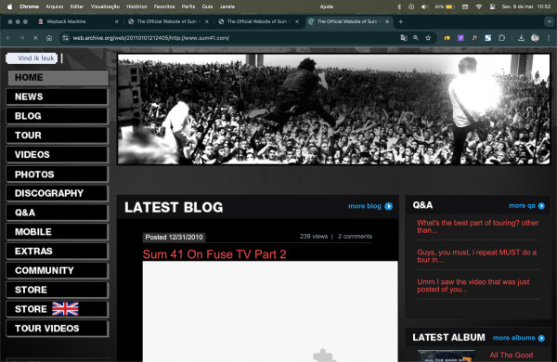Open the STORE nav button without flag
This screenshot has width=557, height=362.
coord(57,290)
